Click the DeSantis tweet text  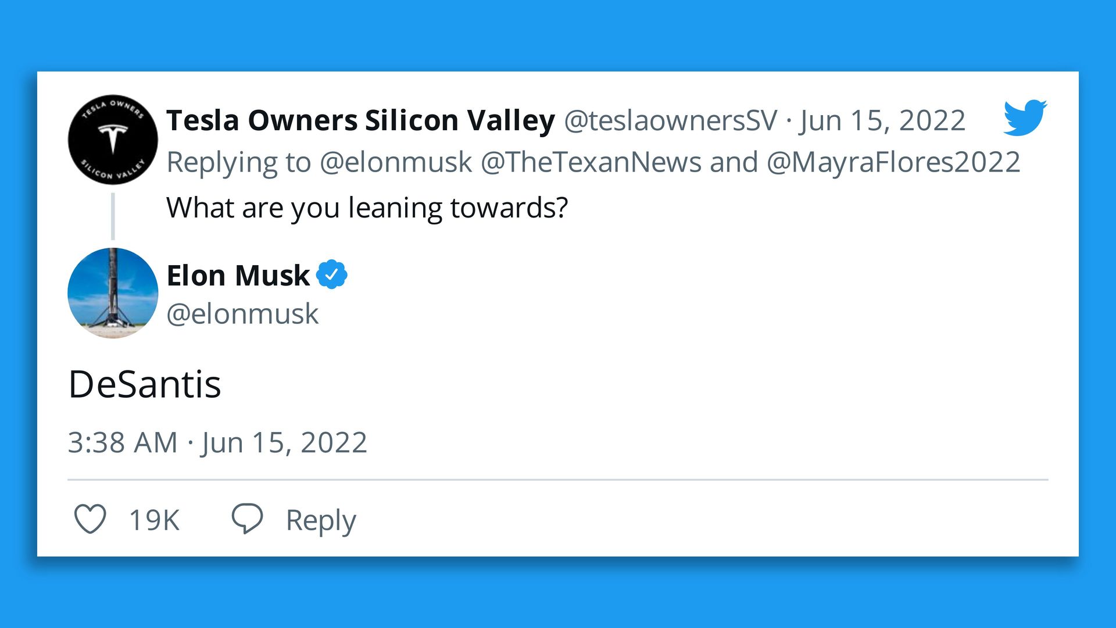tap(145, 384)
